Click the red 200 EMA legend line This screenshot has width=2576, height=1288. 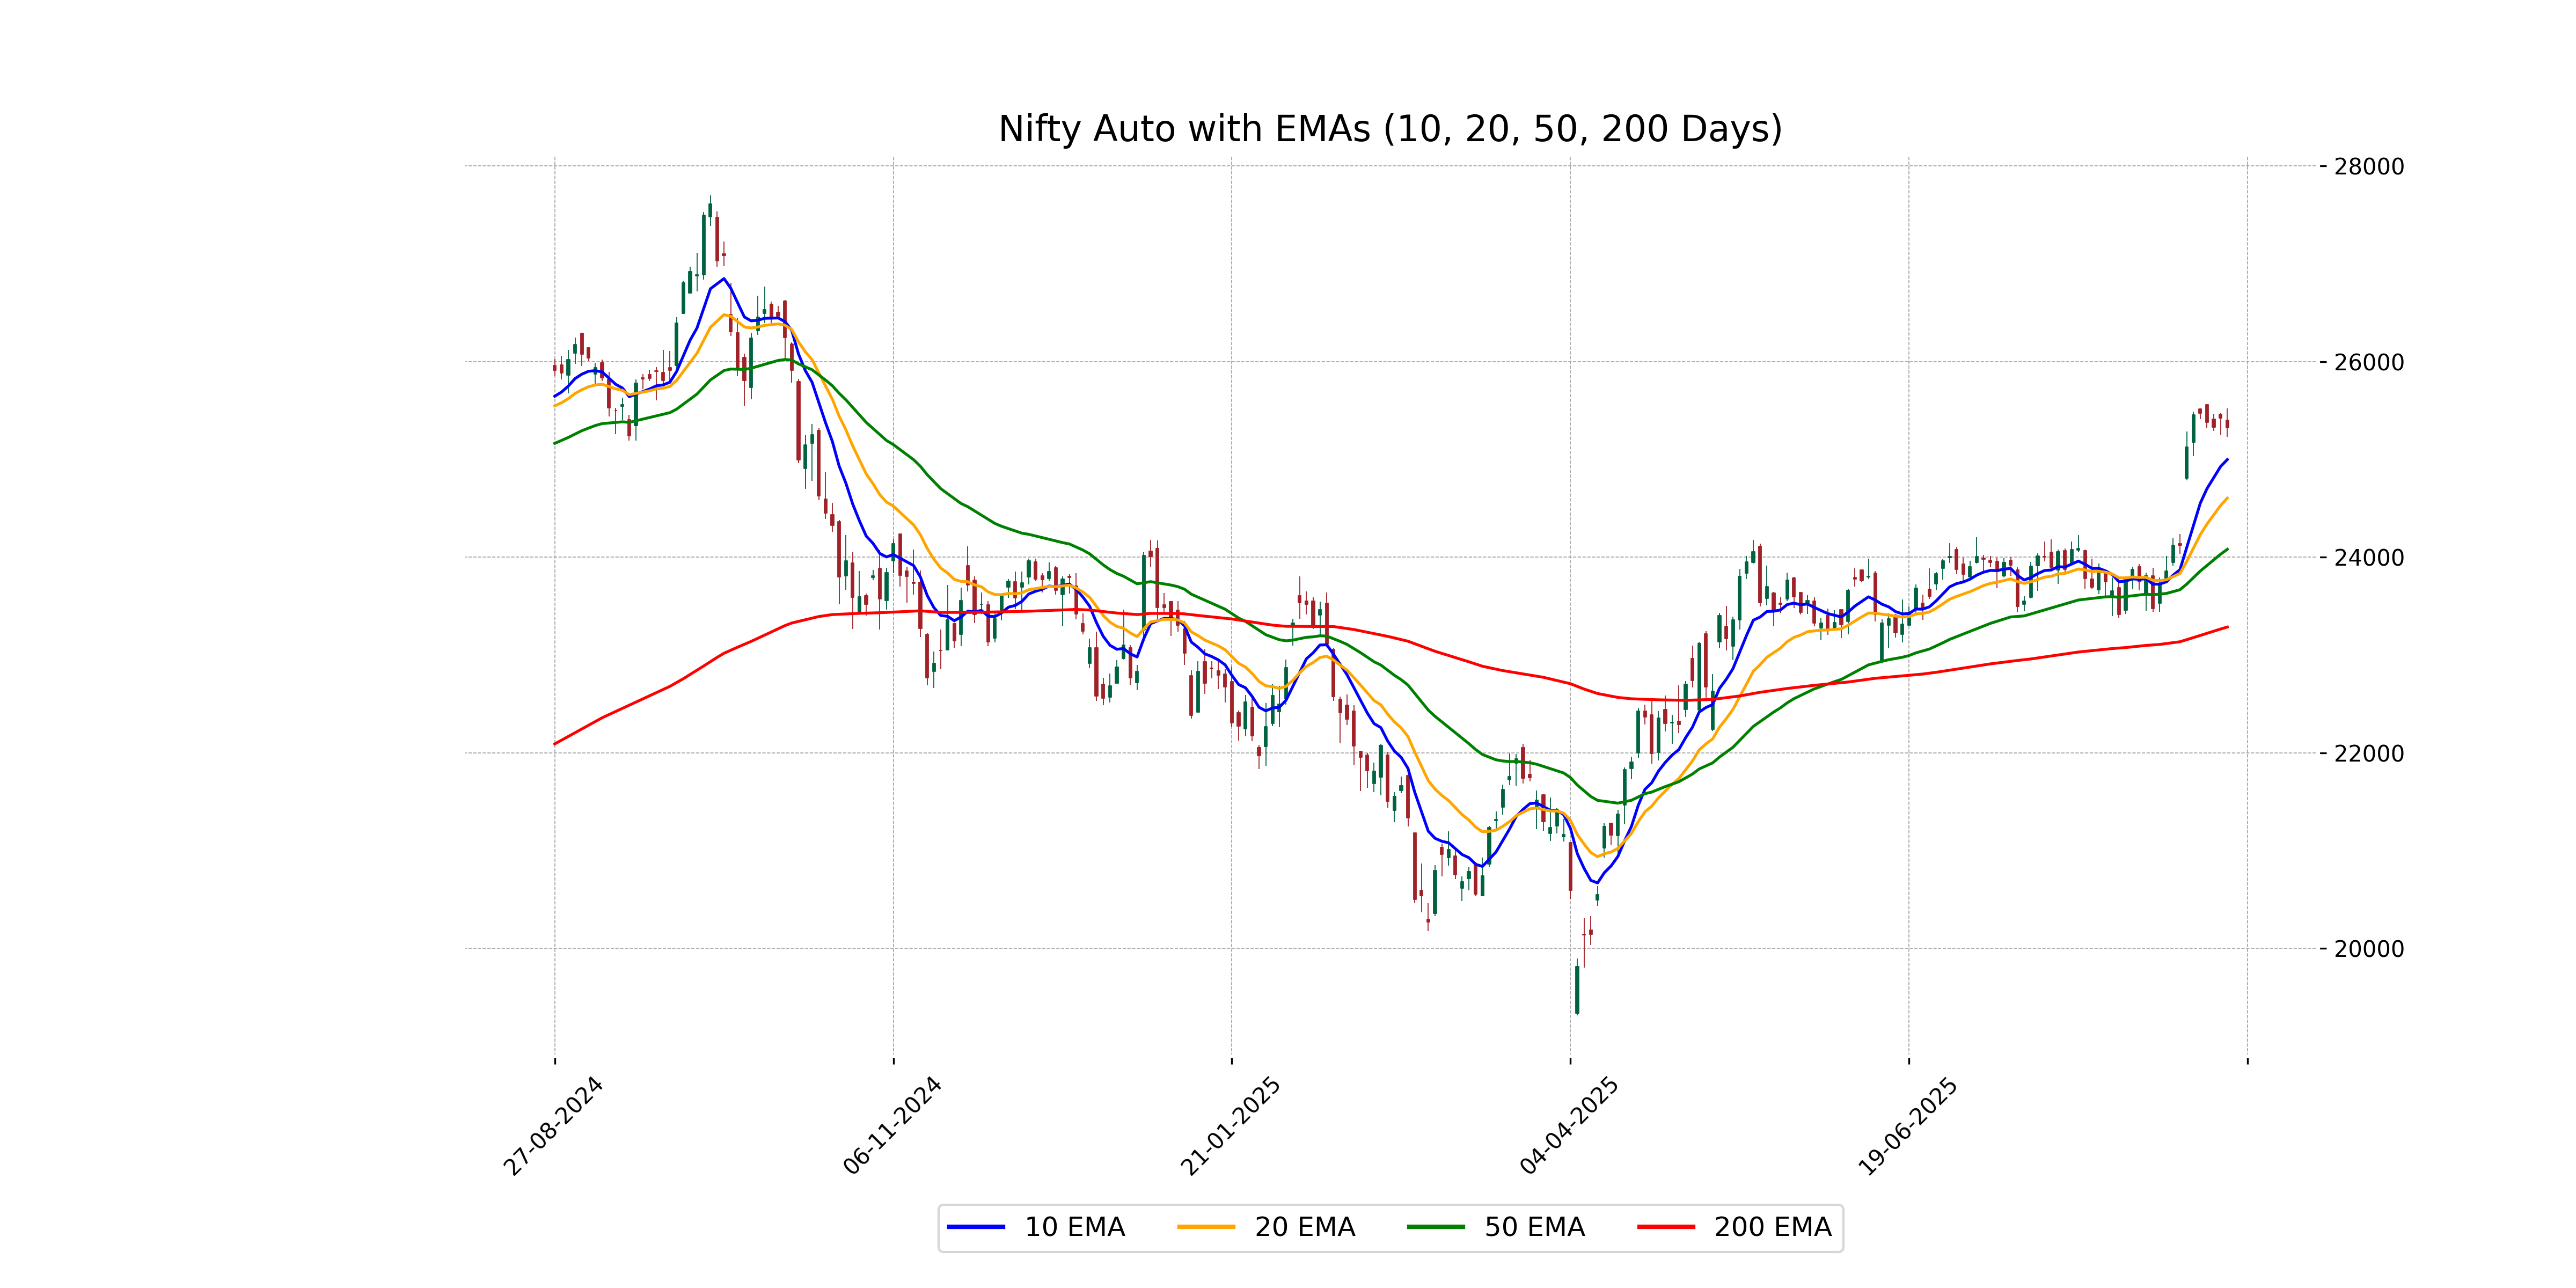[x=1665, y=1227]
